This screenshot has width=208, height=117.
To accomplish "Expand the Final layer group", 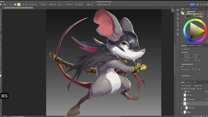I will point(184,92).
